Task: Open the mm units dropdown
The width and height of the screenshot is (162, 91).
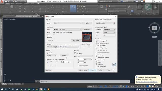Action: [87, 59]
